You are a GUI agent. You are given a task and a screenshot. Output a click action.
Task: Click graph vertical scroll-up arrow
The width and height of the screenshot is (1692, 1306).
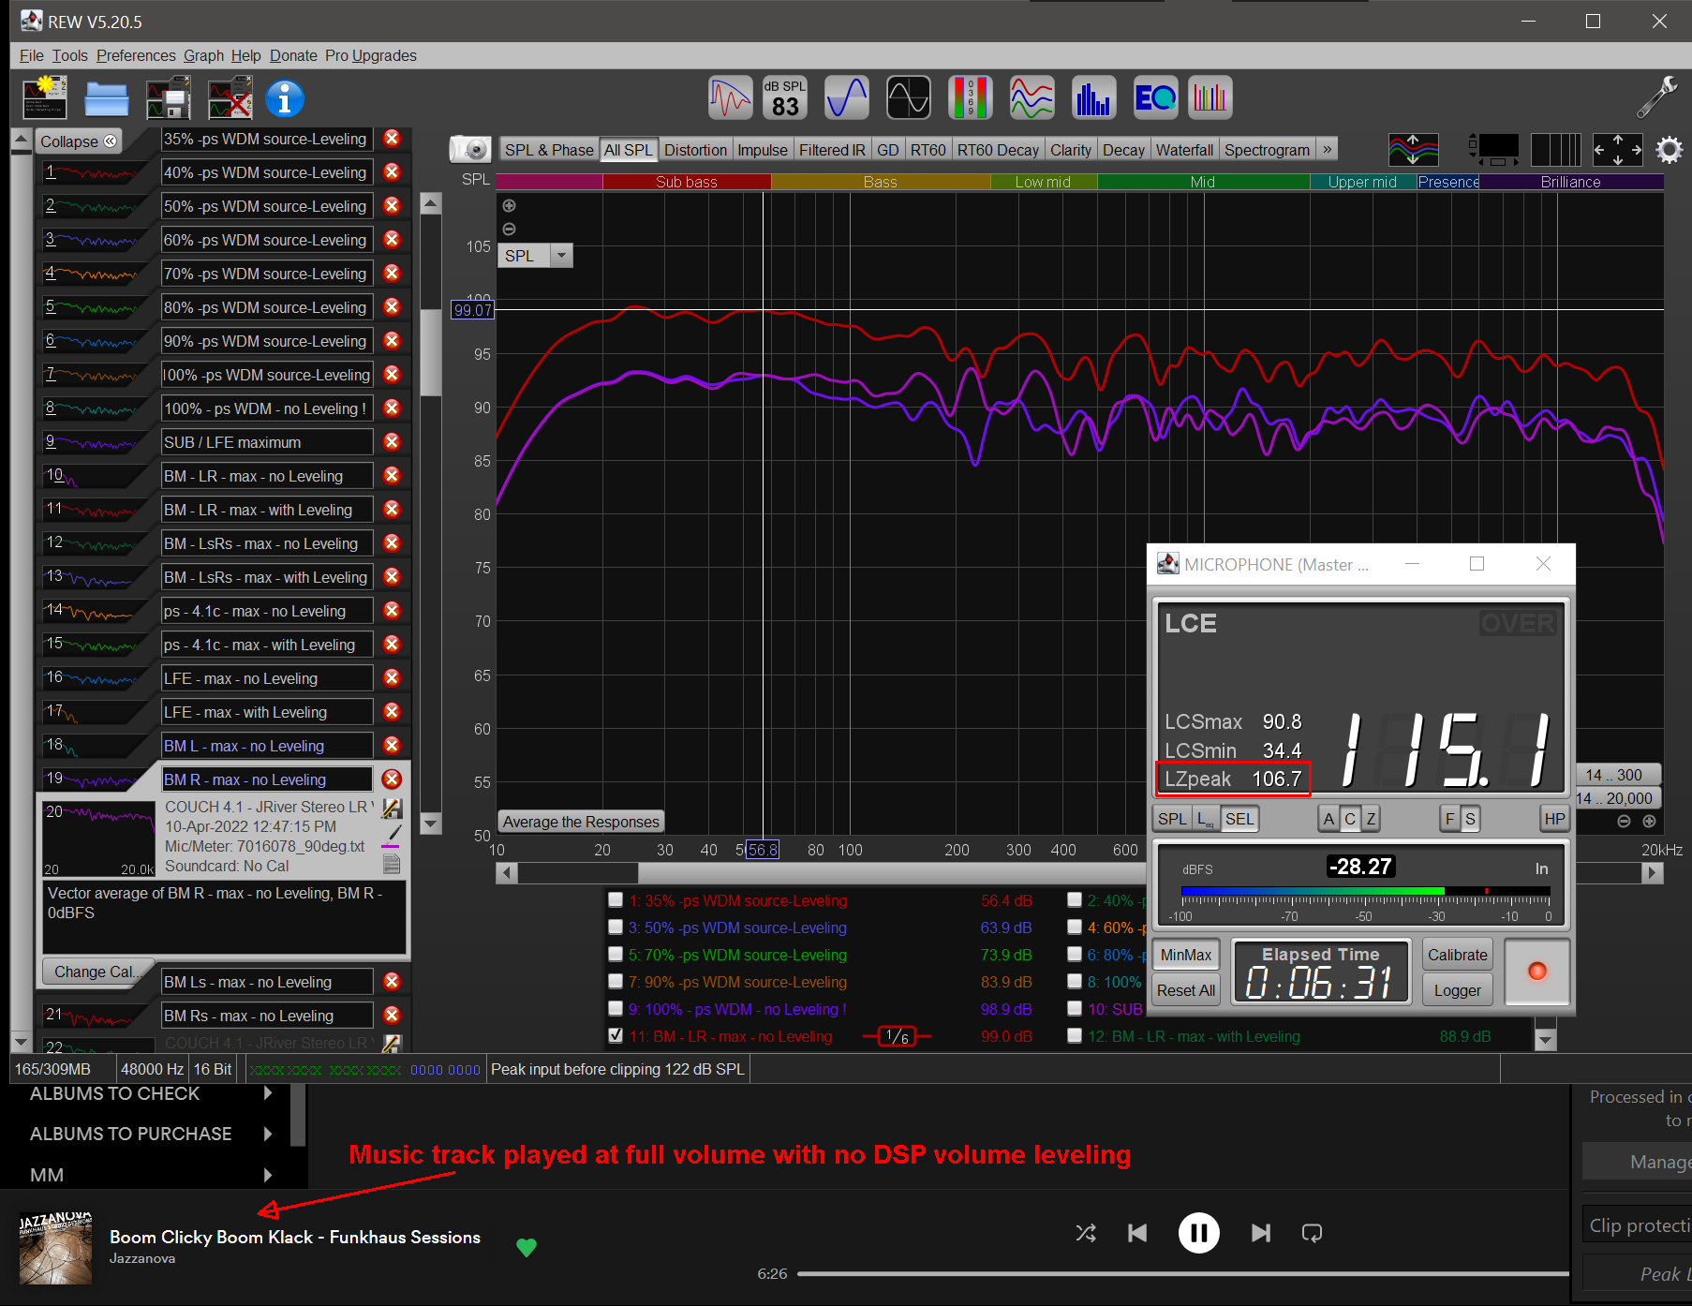pyautogui.click(x=431, y=203)
